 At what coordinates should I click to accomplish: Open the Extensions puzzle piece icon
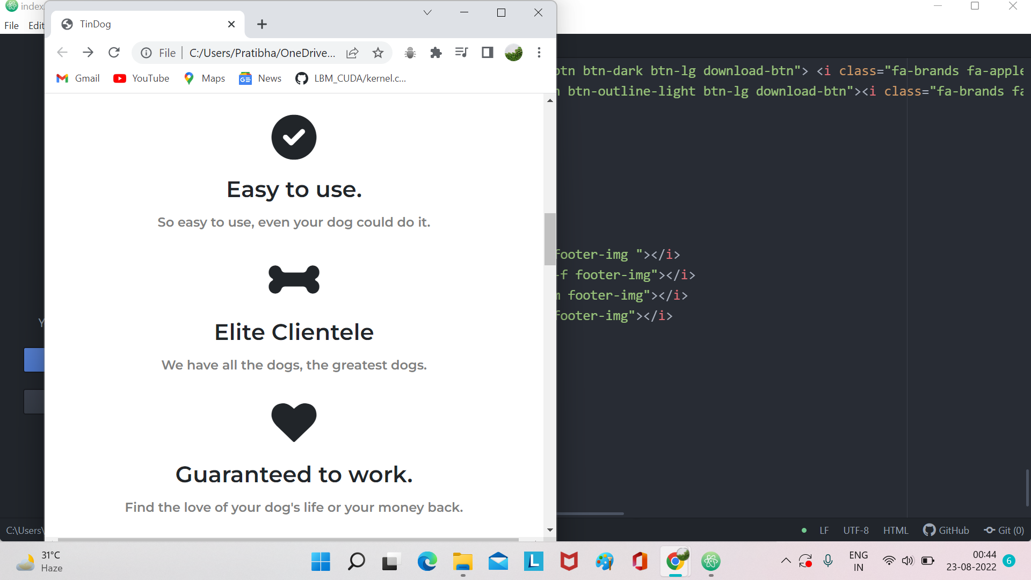tap(435, 52)
